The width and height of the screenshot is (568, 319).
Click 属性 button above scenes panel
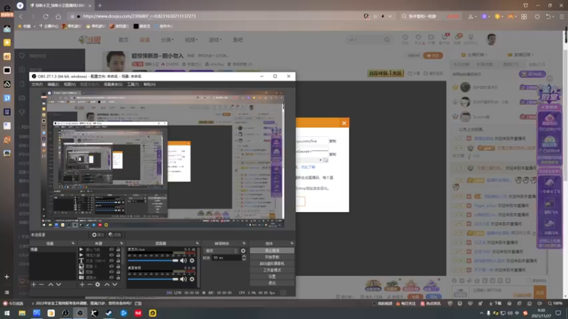98,235
